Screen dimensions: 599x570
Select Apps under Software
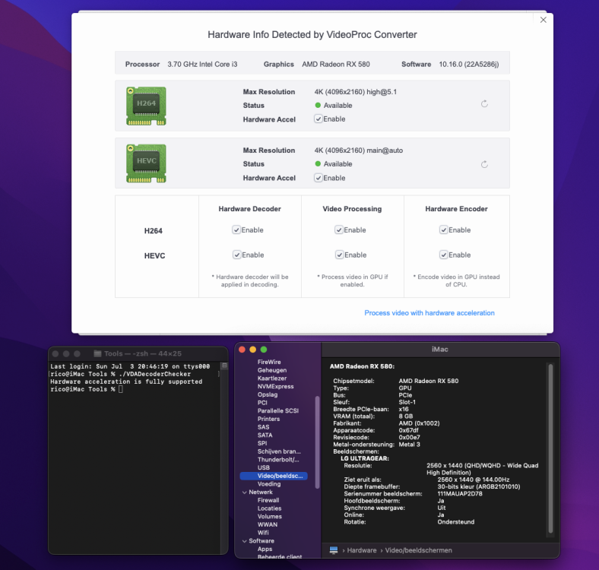(x=265, y=549)
